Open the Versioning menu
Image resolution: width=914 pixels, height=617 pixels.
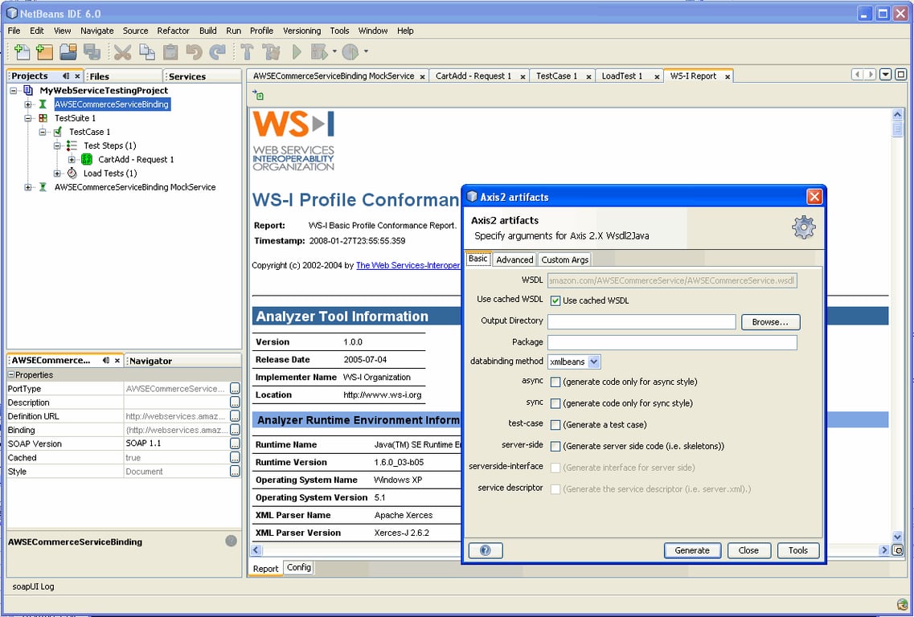coord(301,31)
